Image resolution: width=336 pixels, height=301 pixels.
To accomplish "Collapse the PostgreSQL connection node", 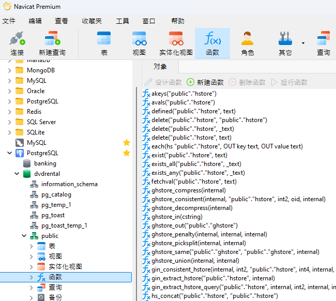I will [9, 153].
